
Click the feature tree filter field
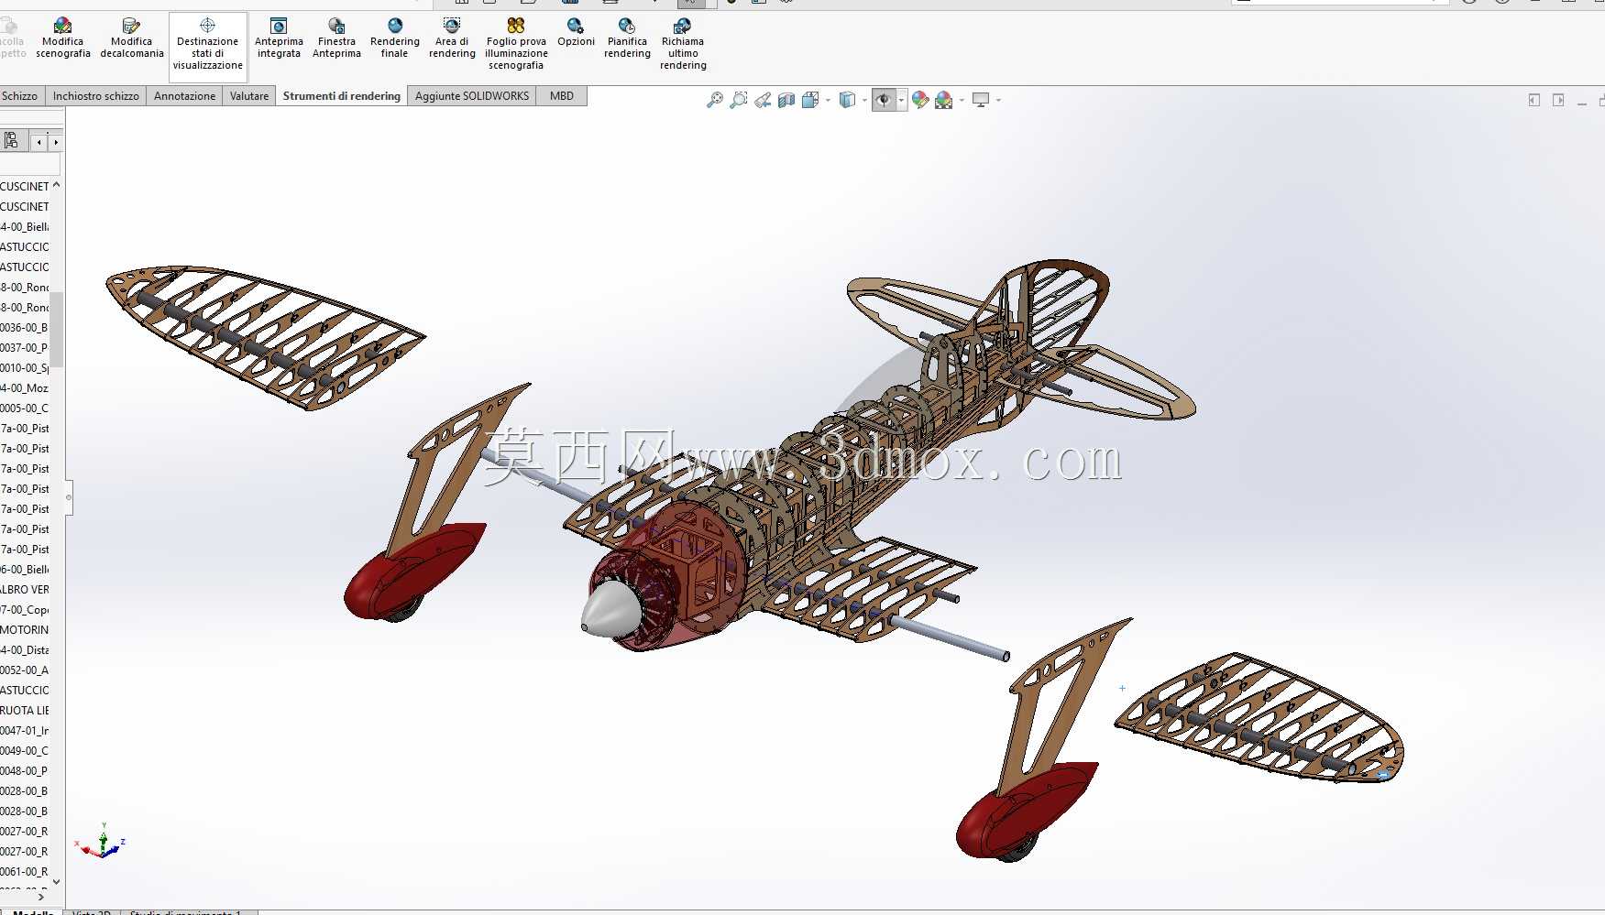point(30,165)
